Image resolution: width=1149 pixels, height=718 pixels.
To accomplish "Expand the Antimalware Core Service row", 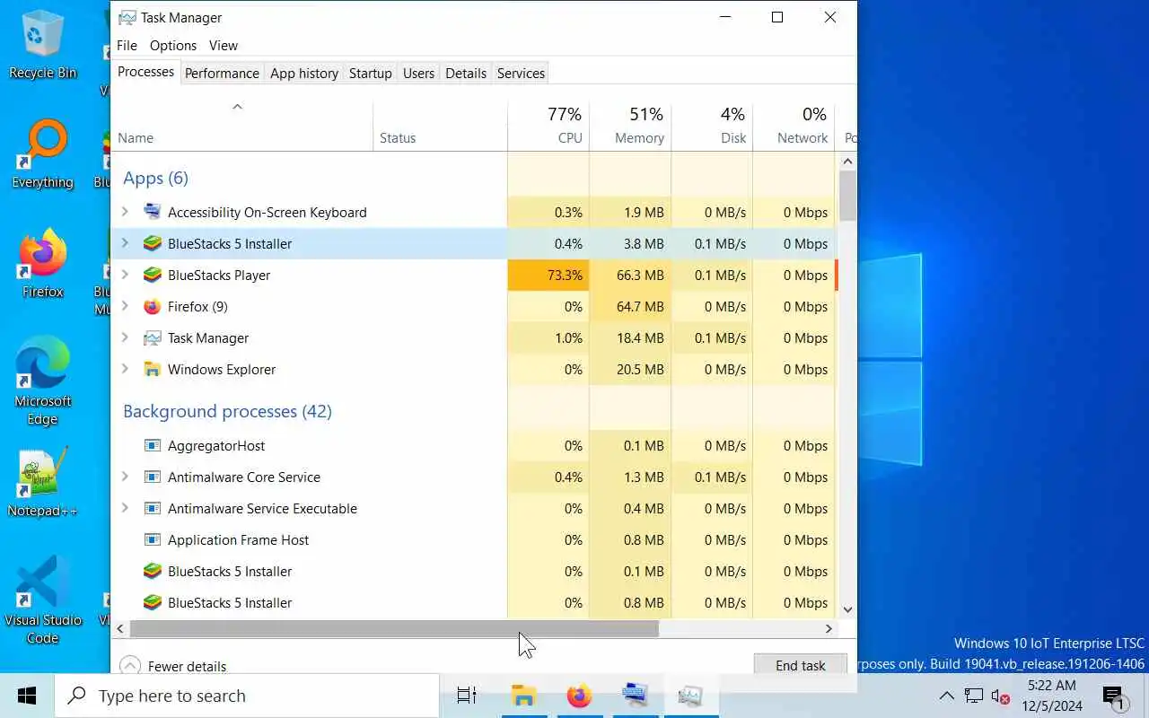I will tap(125, 477).
